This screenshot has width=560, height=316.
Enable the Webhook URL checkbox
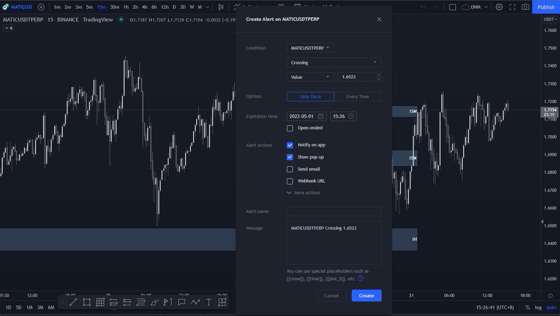tap(290, 181)
